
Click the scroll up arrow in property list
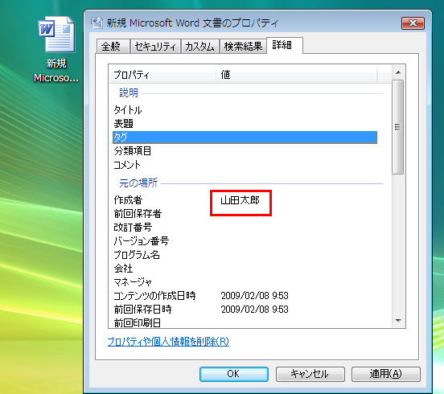click(x=398, y=72)
